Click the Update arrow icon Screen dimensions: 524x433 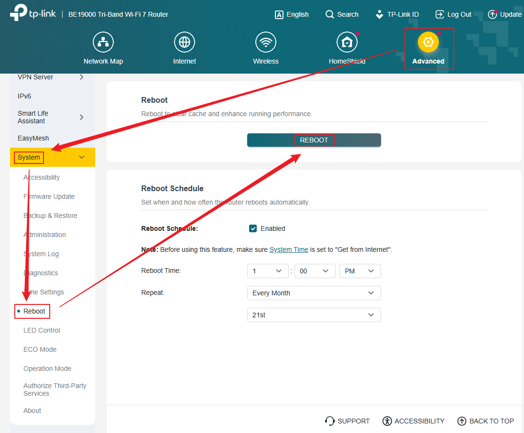pos(493,14)
